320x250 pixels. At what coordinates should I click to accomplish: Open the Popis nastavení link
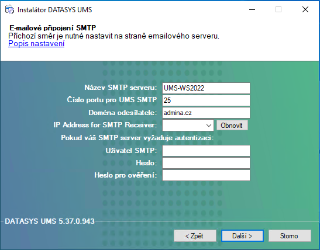click(36, 44)
